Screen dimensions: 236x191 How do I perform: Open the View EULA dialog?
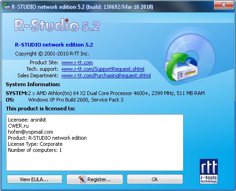[34, 179]
